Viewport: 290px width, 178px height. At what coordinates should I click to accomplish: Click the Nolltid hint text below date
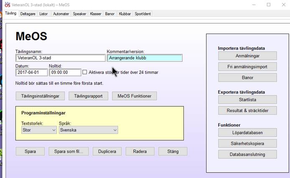(x=59, y=83)
